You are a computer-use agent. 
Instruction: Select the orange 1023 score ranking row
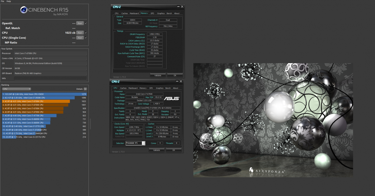[44, 101]
